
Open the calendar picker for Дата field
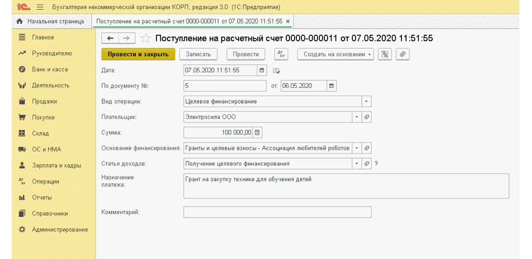[261, 70]
